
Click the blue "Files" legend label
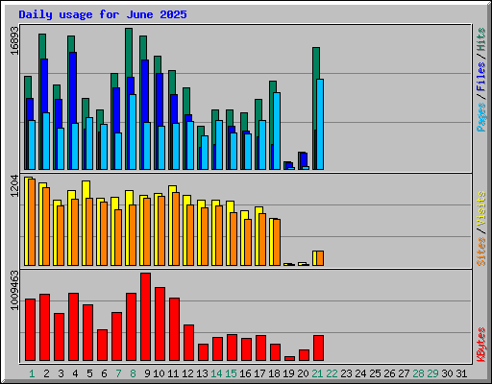coord(480,77)
